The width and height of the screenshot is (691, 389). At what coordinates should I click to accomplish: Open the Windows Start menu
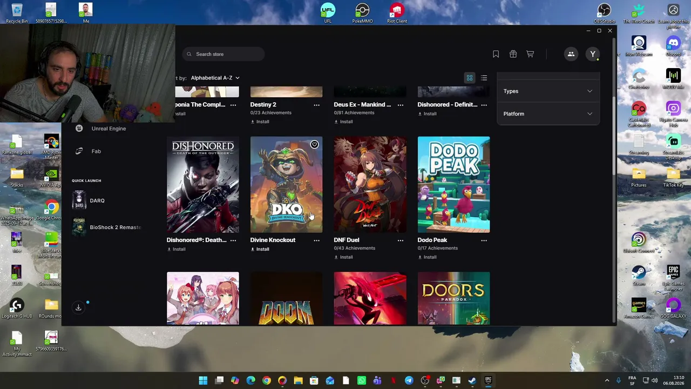pos(203,380)
